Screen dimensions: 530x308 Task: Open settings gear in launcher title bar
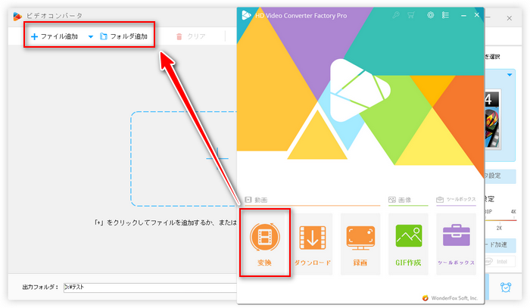[430, 15]
